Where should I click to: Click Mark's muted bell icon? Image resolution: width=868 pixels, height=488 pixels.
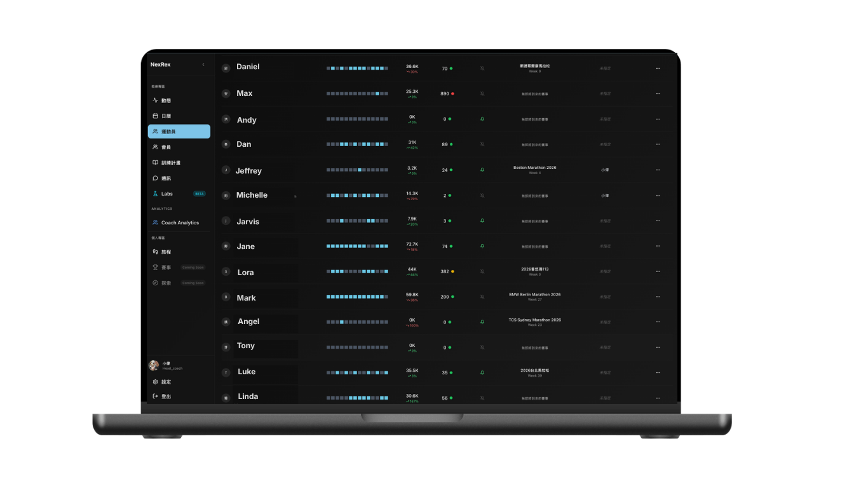click(482, 297)
